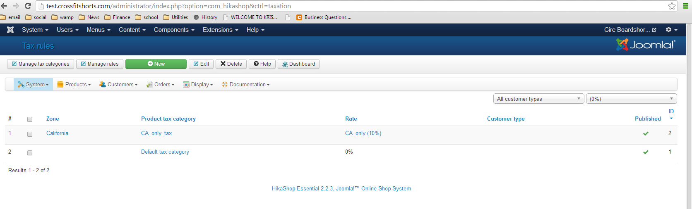Open Joomla Users menu
Viewport: 692px width, 209px height.
67,30
